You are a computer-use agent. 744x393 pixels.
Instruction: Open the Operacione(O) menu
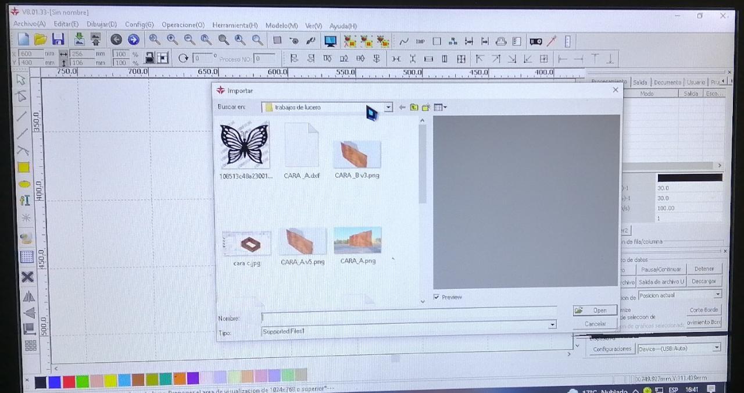(183, 25)
